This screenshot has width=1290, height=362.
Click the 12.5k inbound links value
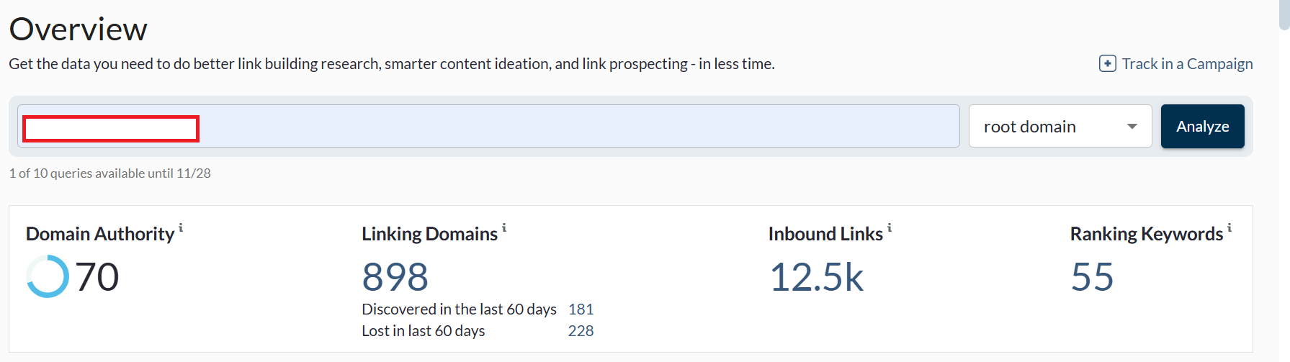point(816,277)
